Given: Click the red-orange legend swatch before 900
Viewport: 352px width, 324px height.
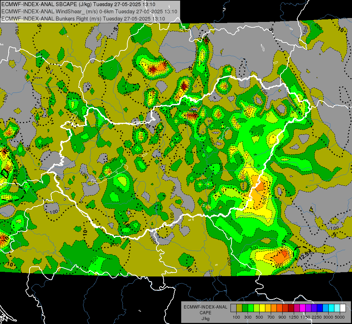Looking at the screenshot, I should (x=279, y=308).
